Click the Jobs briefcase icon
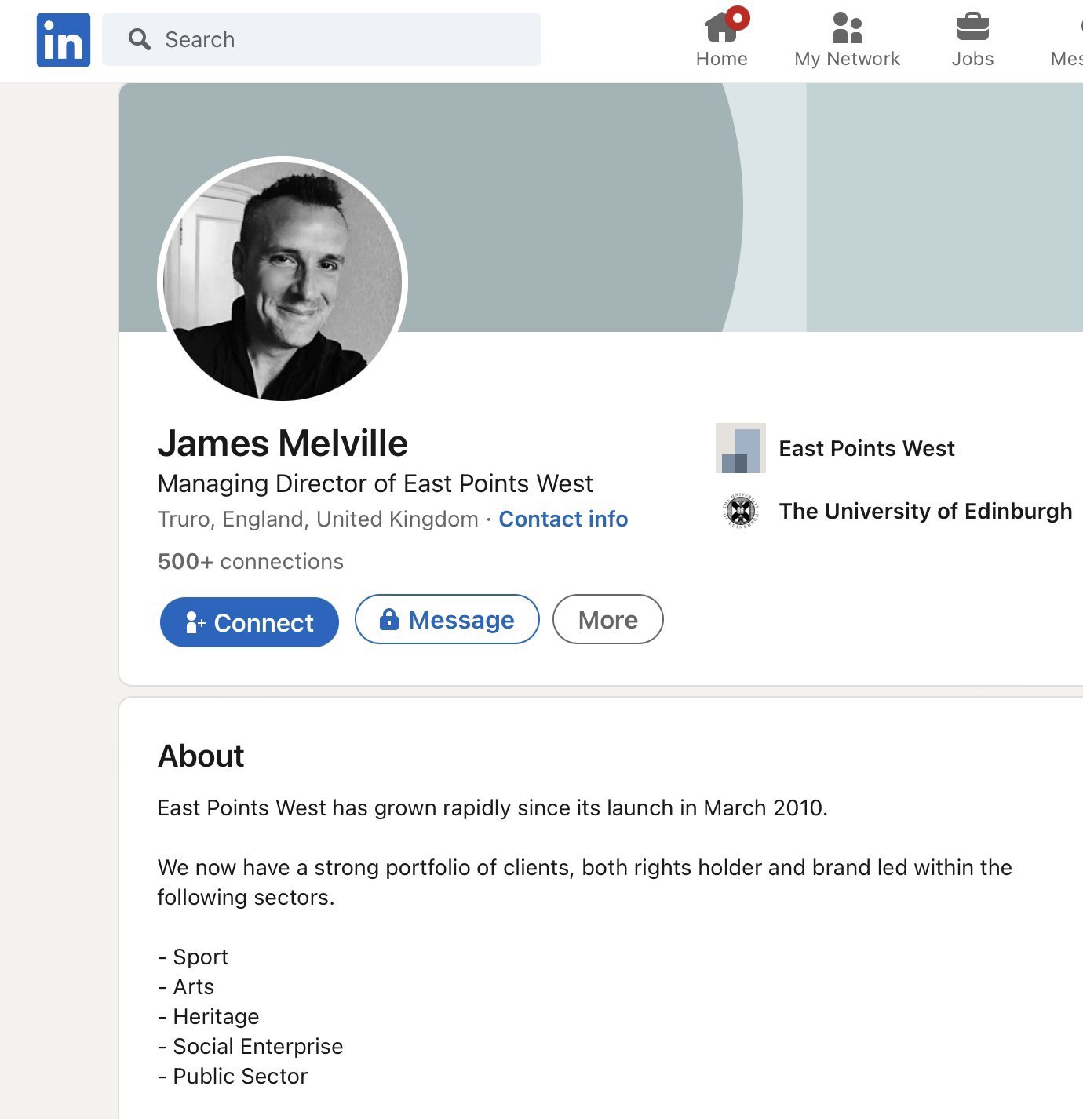This screenshot has height=1119, width=1083. 973,27
